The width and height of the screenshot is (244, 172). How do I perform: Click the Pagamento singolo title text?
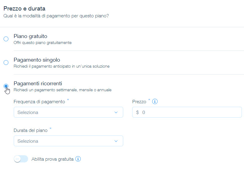point(37,60)
